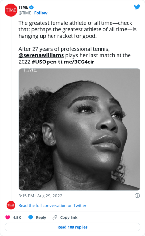This screenshot has width=145, height=236.
Task: Click the Reply text label
Action: tap(41, 217)
